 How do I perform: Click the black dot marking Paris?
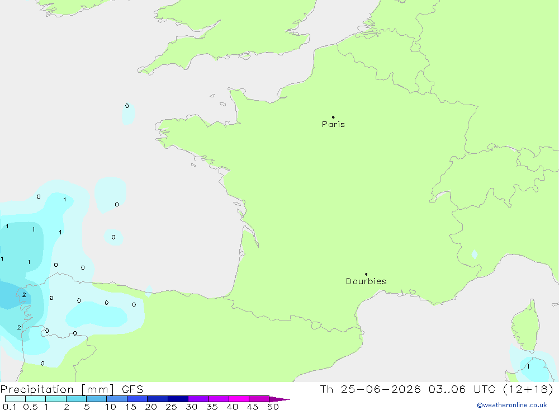pyautogui.click(x=333, y=117)
